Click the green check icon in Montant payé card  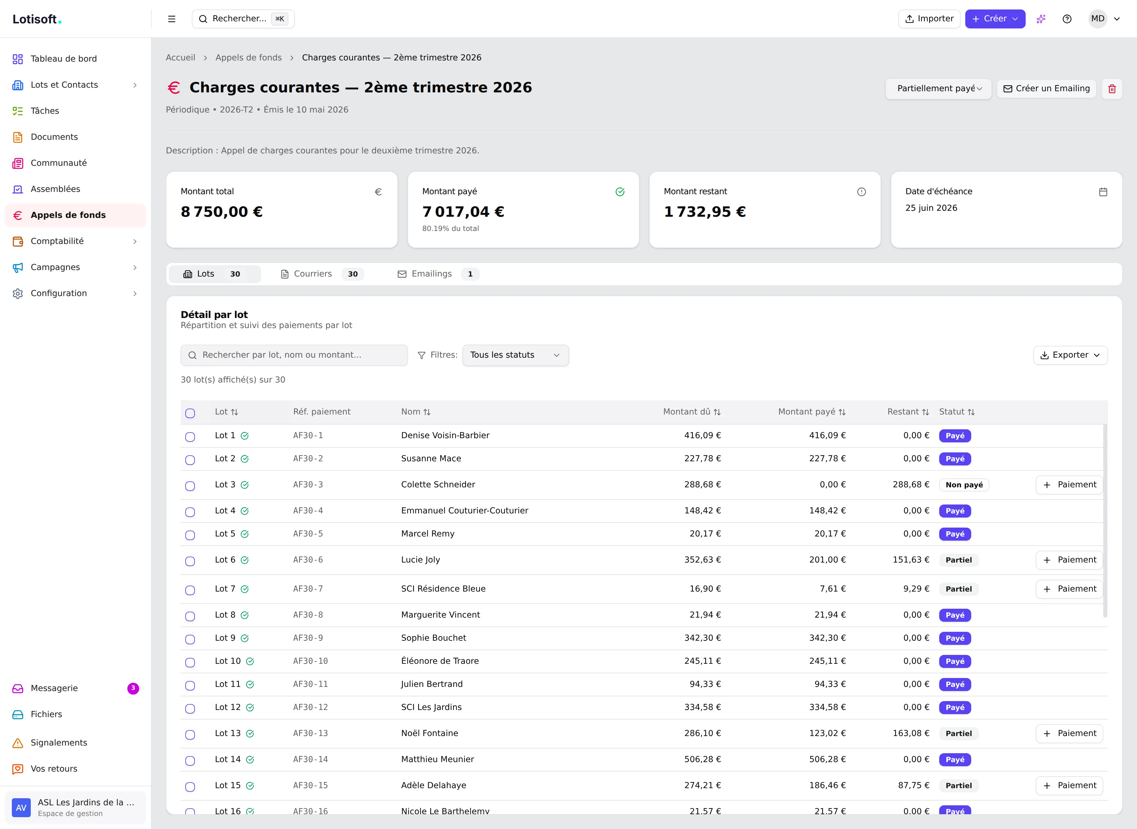point(620,192)
